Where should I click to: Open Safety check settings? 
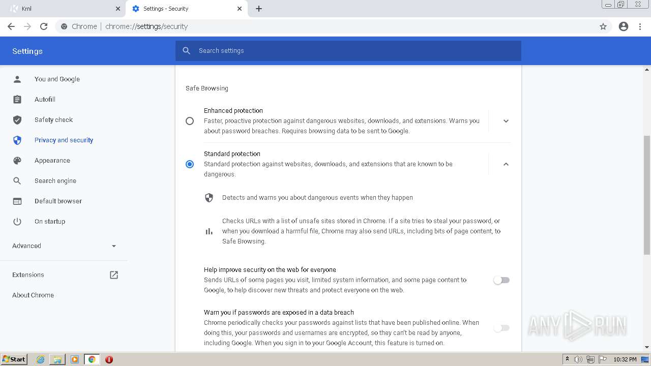[x=53, y=120]
